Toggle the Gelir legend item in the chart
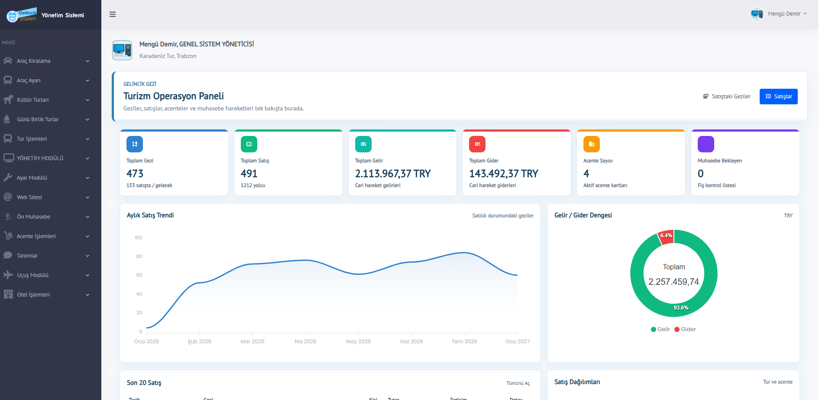Screen dimensions: 819x400 click(x=660, y=329)
